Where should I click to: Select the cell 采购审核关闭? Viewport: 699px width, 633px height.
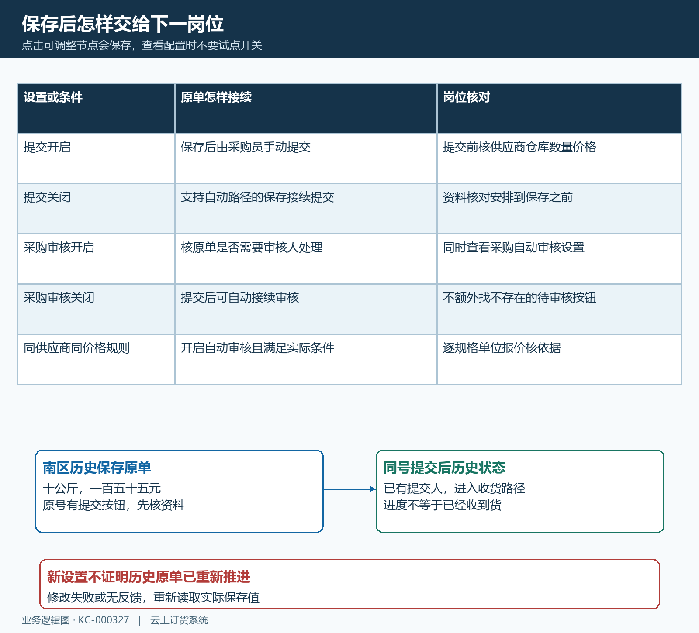[x=96, y=309]
